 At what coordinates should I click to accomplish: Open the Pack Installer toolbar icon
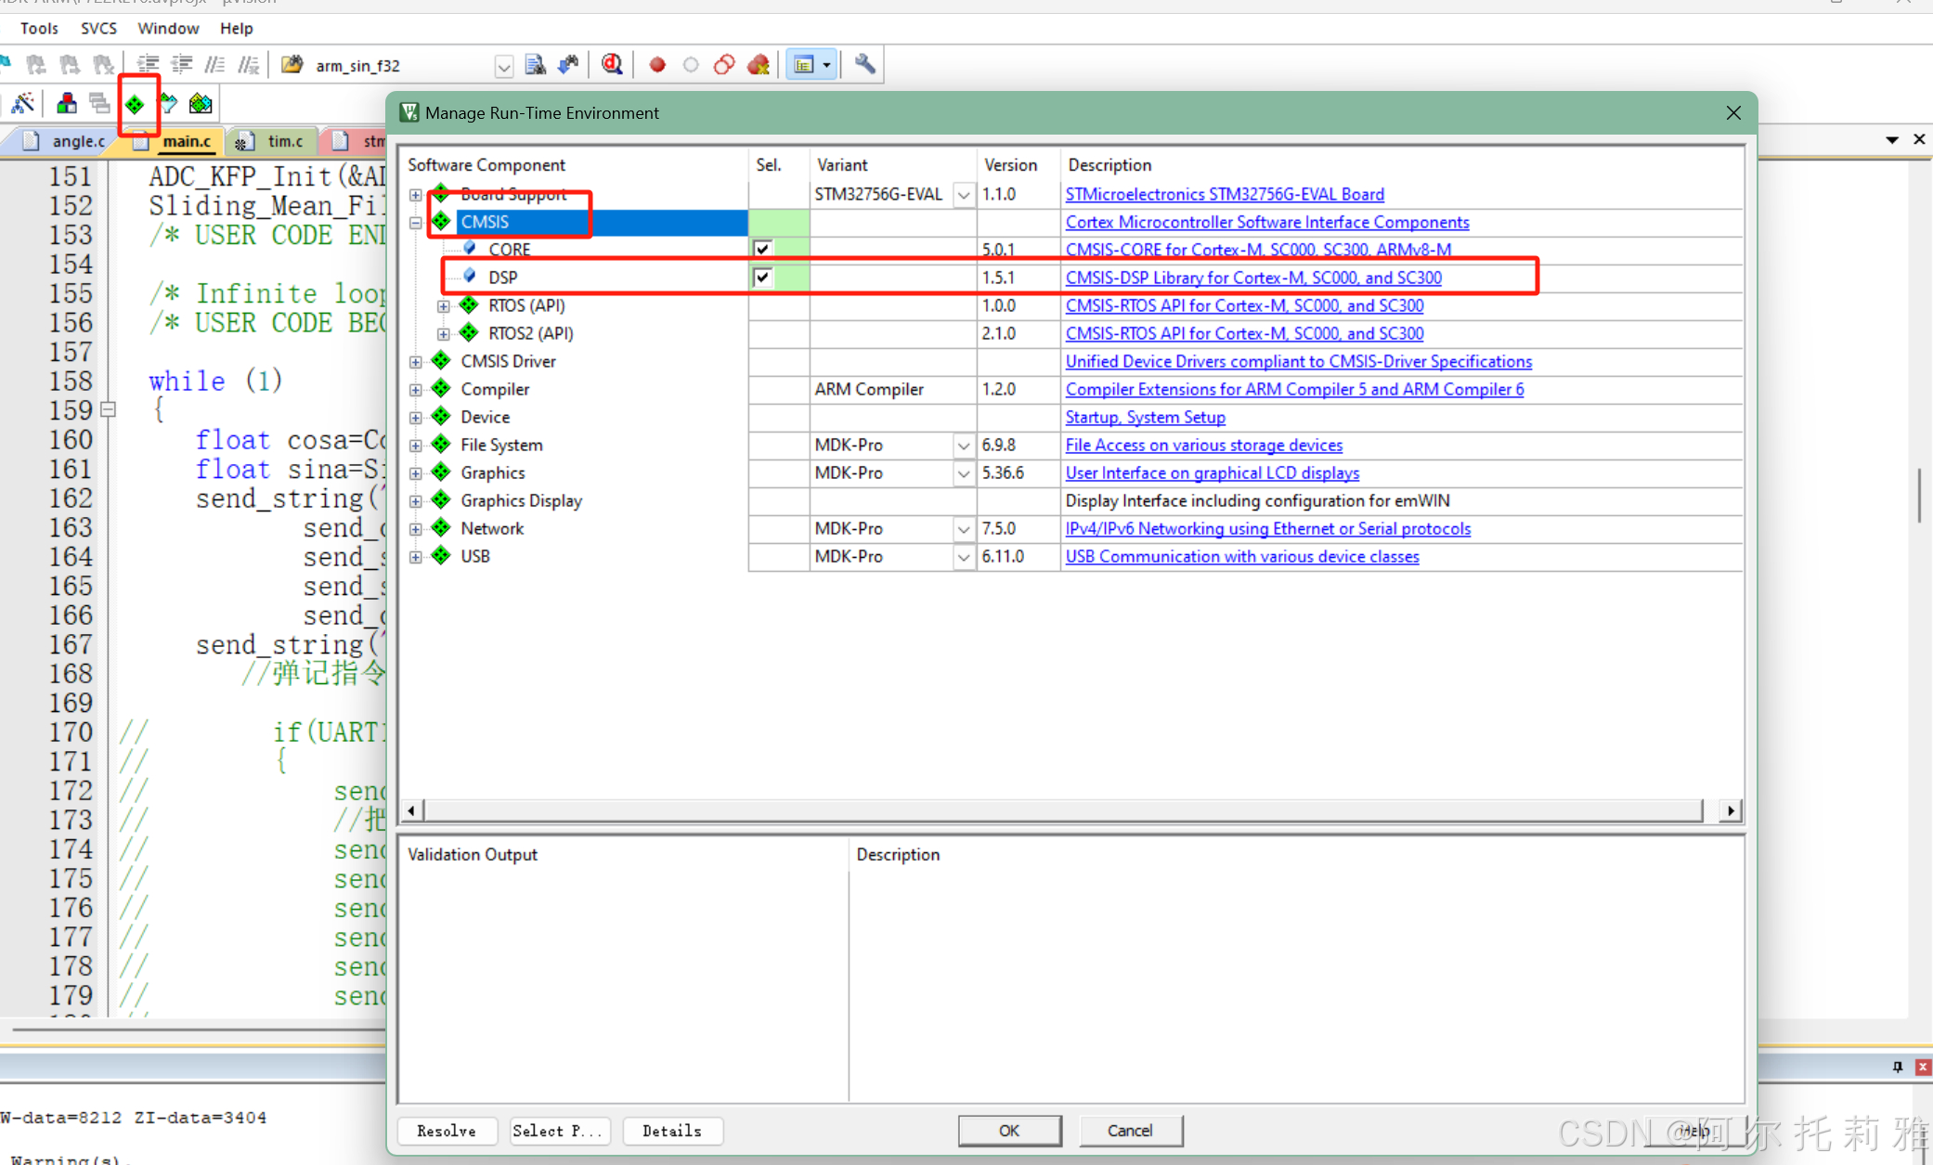pyautogui.click(x=201, y=104)
